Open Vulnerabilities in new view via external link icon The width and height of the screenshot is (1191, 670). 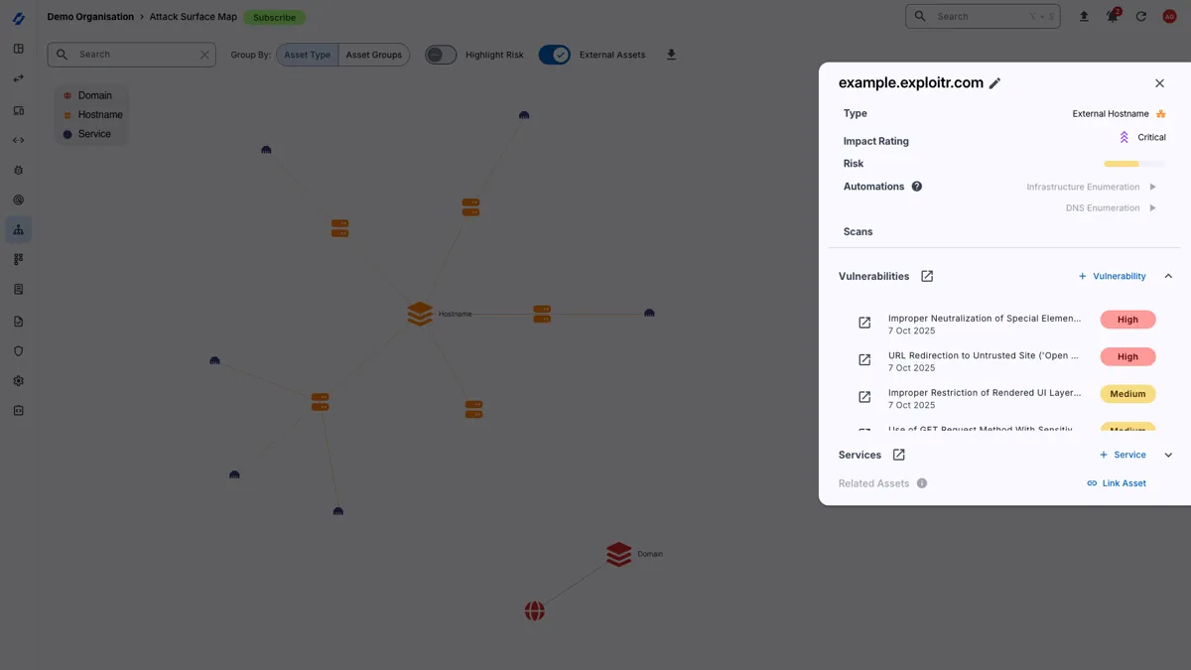[926, 276]
